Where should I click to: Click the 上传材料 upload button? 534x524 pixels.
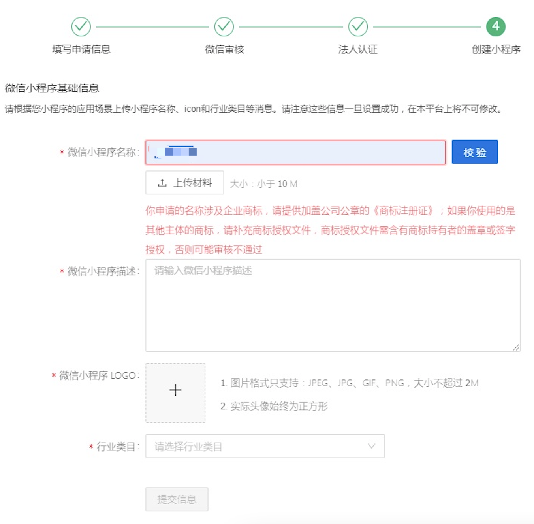coord(184,183)
